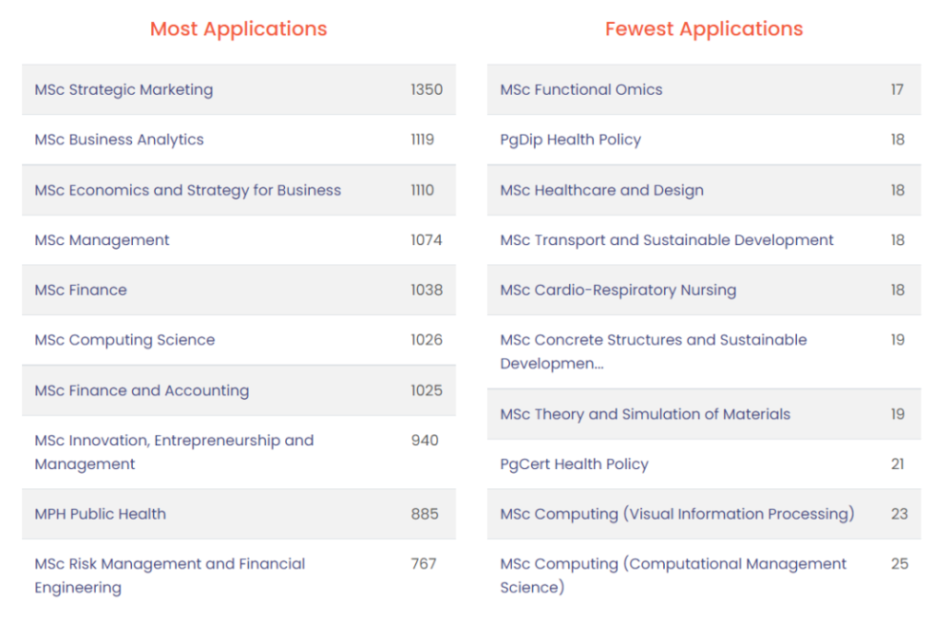Select the PgDip Health Policy entry
This screenshot has height=623, width=950.
click(704, 140)
